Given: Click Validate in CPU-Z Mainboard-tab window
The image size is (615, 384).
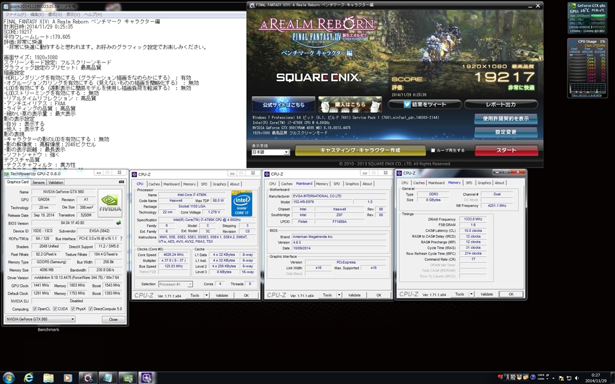Looking at the screenshot, I should [354, 295].
